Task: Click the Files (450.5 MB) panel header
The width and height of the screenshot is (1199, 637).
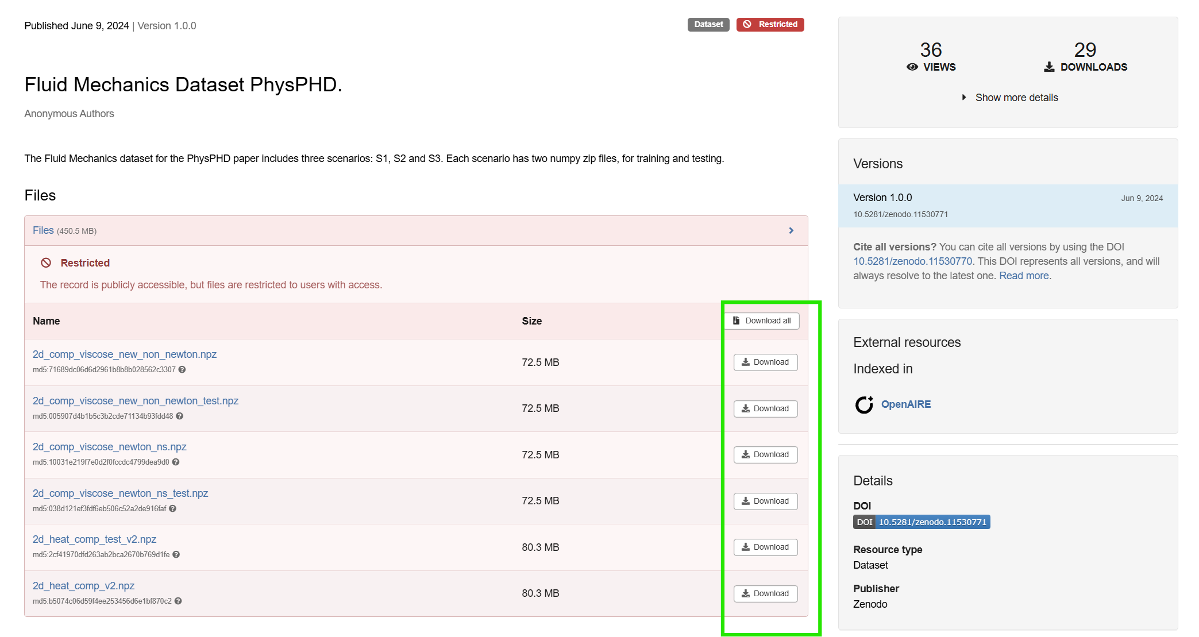Action: click(64, 231)
